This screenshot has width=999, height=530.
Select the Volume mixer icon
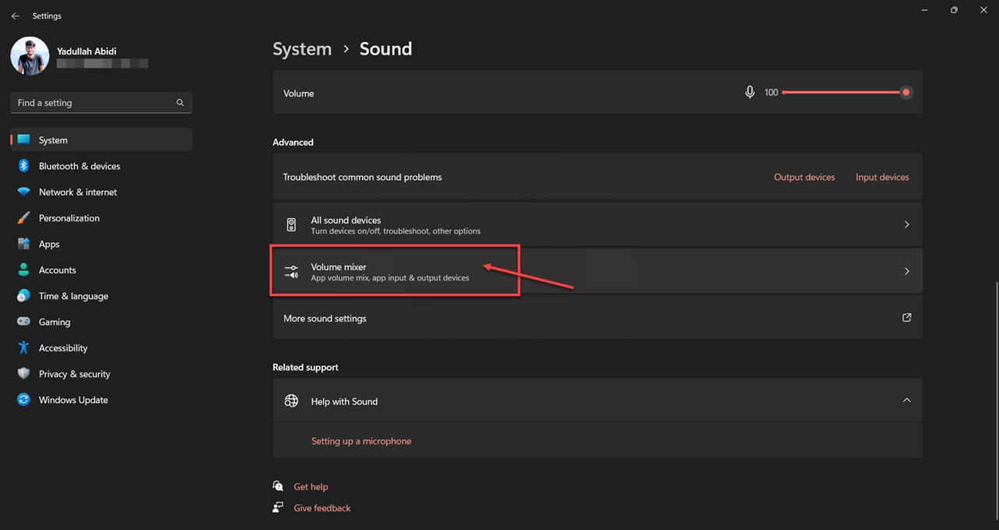click(x=291, y=271)
